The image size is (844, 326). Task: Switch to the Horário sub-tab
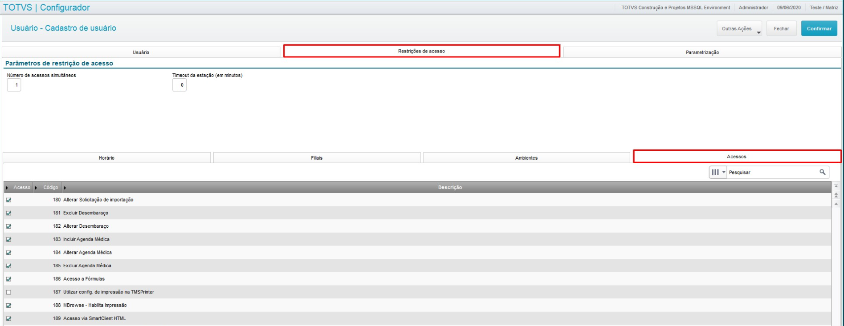click(106, 158)
